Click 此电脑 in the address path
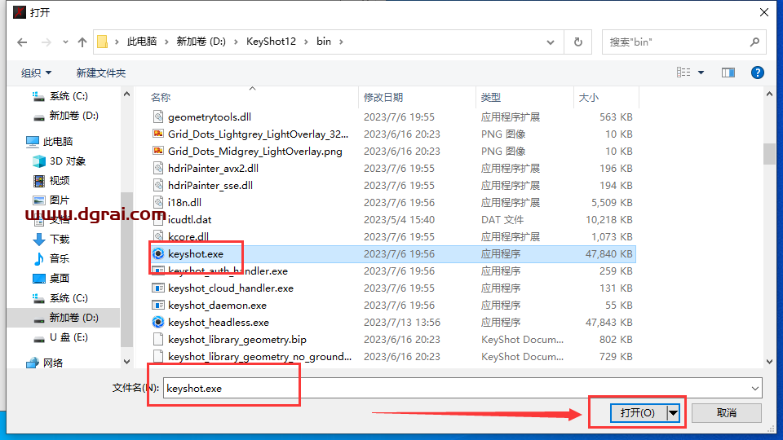 click(141, 42)
